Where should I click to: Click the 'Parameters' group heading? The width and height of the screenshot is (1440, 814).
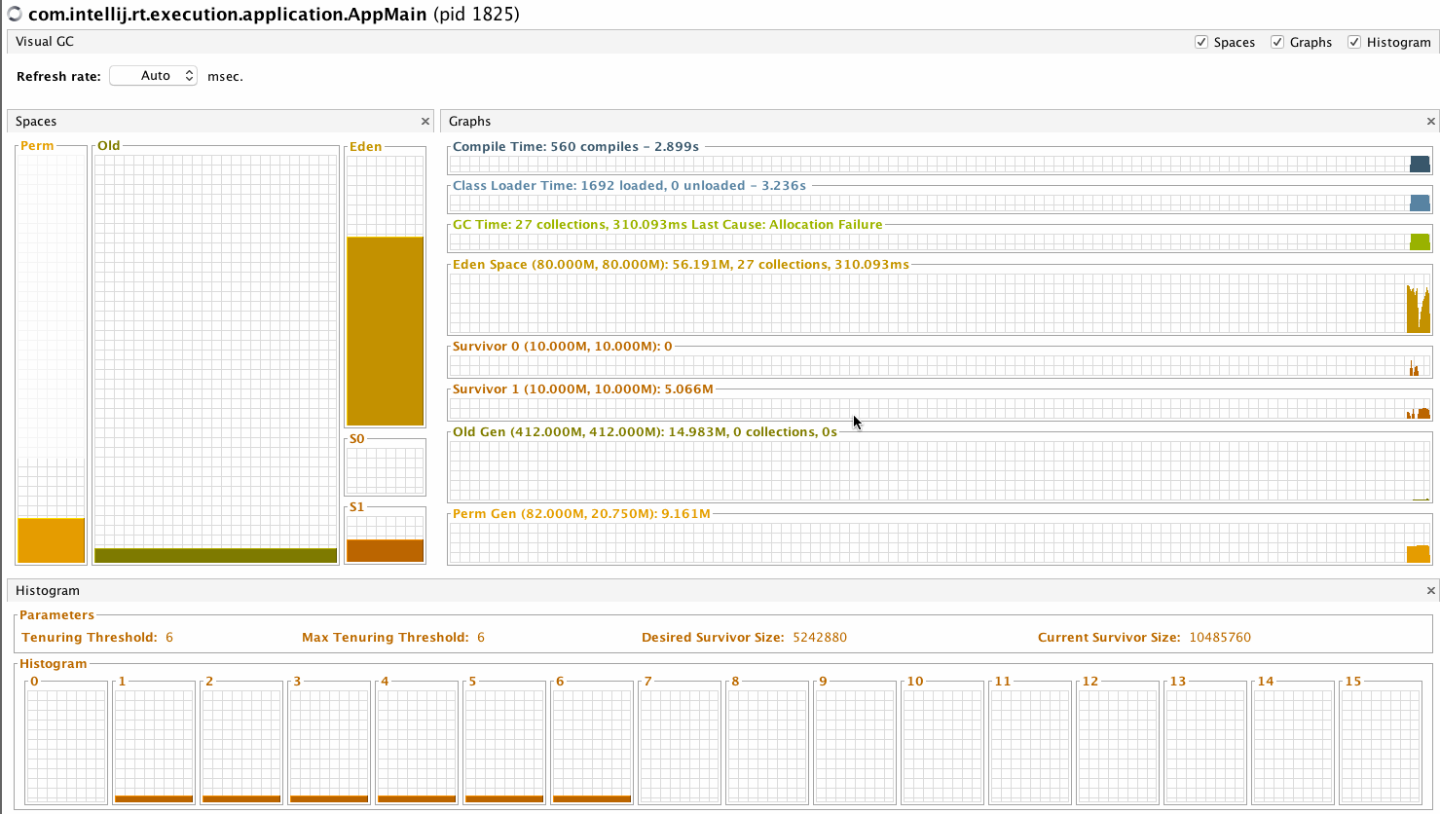tap(56, 615)
